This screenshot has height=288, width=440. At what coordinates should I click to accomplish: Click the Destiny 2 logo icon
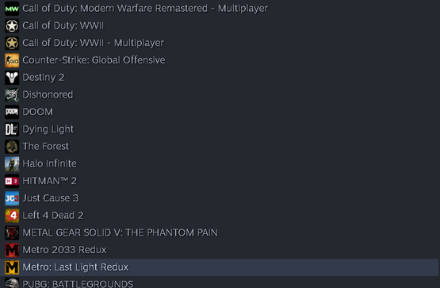12,78
